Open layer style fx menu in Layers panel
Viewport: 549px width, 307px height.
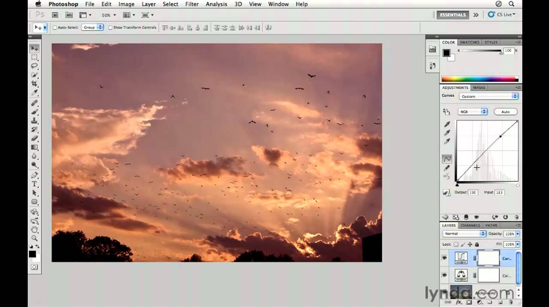(x=459, y=302)
